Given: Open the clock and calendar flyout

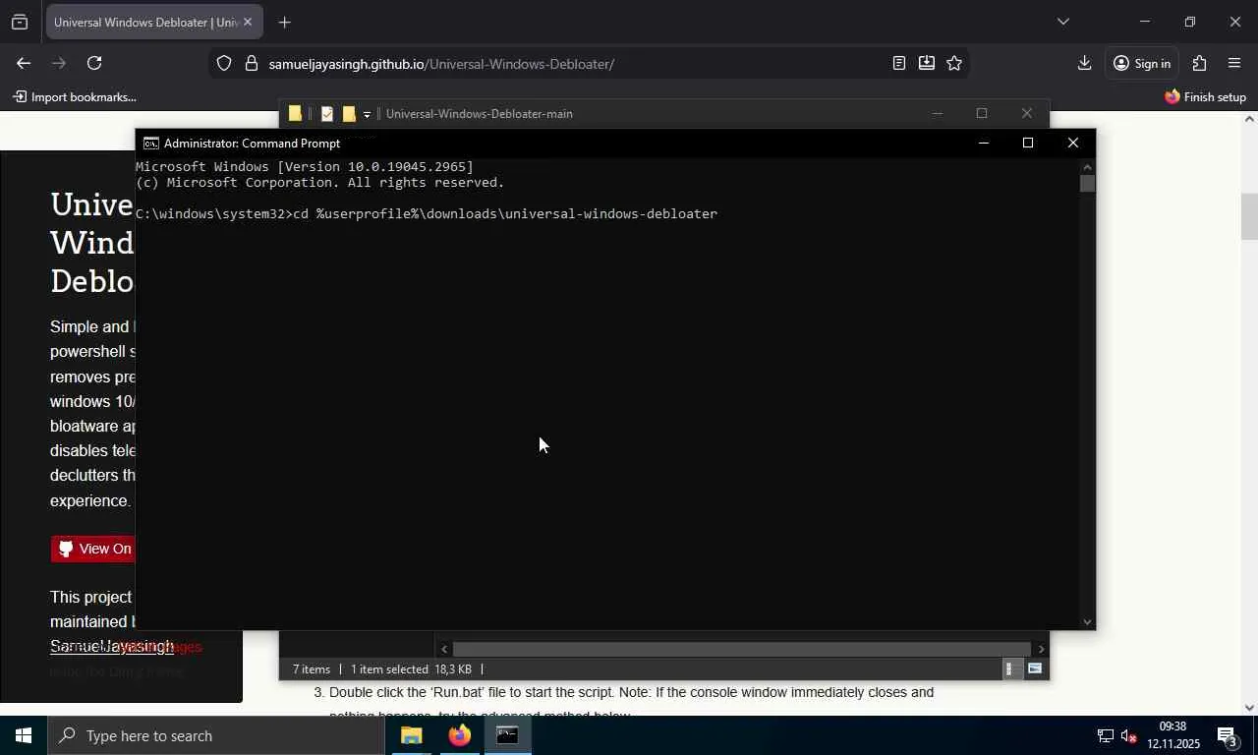Looking at the screenshot, I should point(1173,735).
